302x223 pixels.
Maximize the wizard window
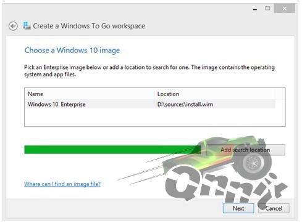click(x=267, y=9)
